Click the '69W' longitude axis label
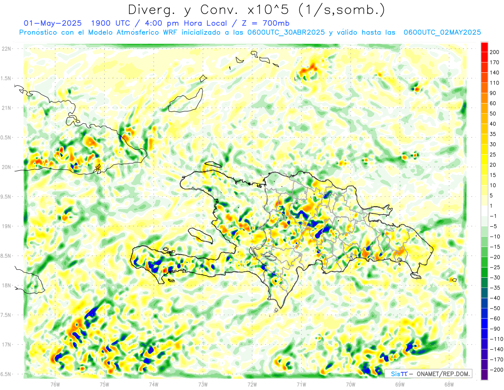 [399, 384]
